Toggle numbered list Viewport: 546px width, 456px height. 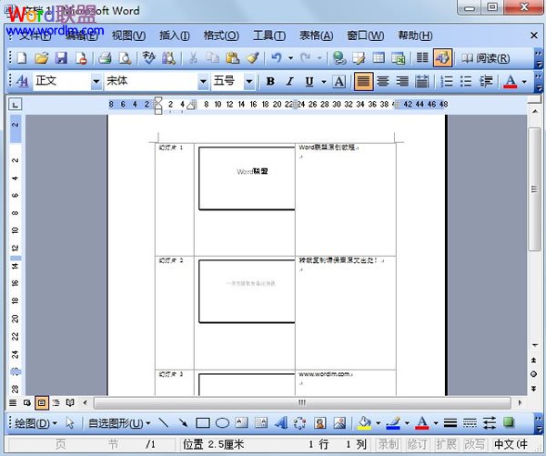pyautogui.click(x=447, y=81)
